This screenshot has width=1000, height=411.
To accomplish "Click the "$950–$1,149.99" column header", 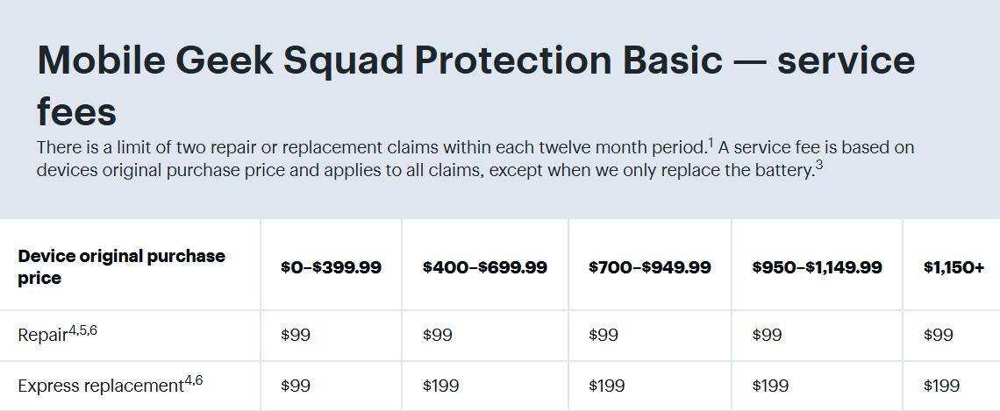I will [817, 267].
